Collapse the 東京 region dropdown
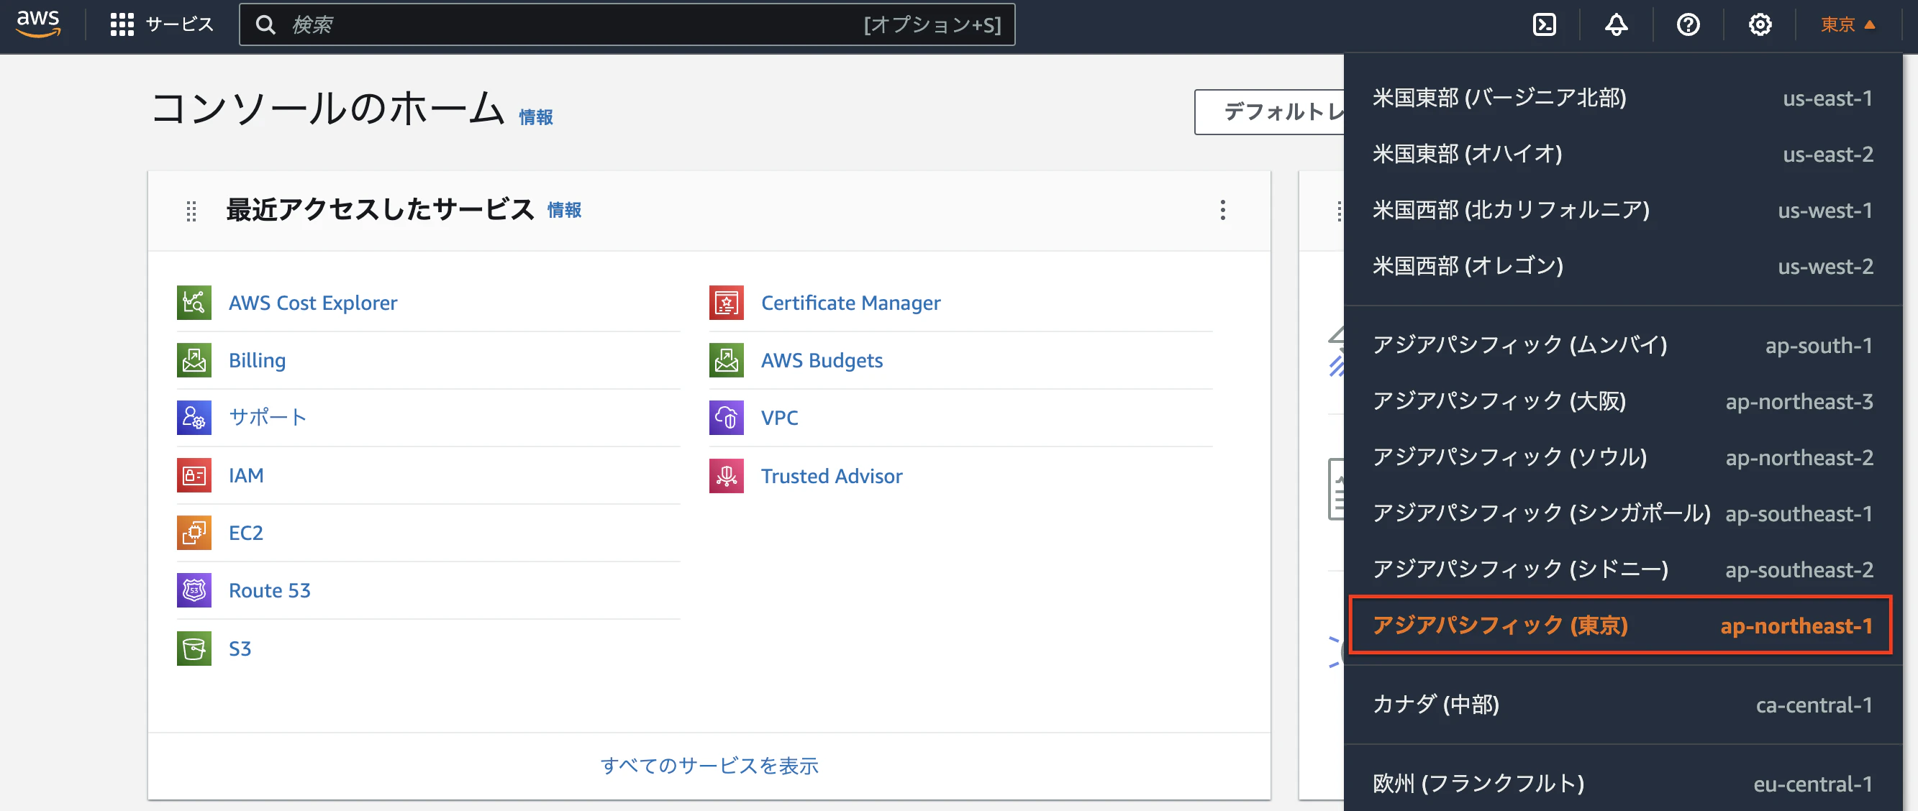This screenshot has height=811, width=1918. click(x=1848, y=24)
